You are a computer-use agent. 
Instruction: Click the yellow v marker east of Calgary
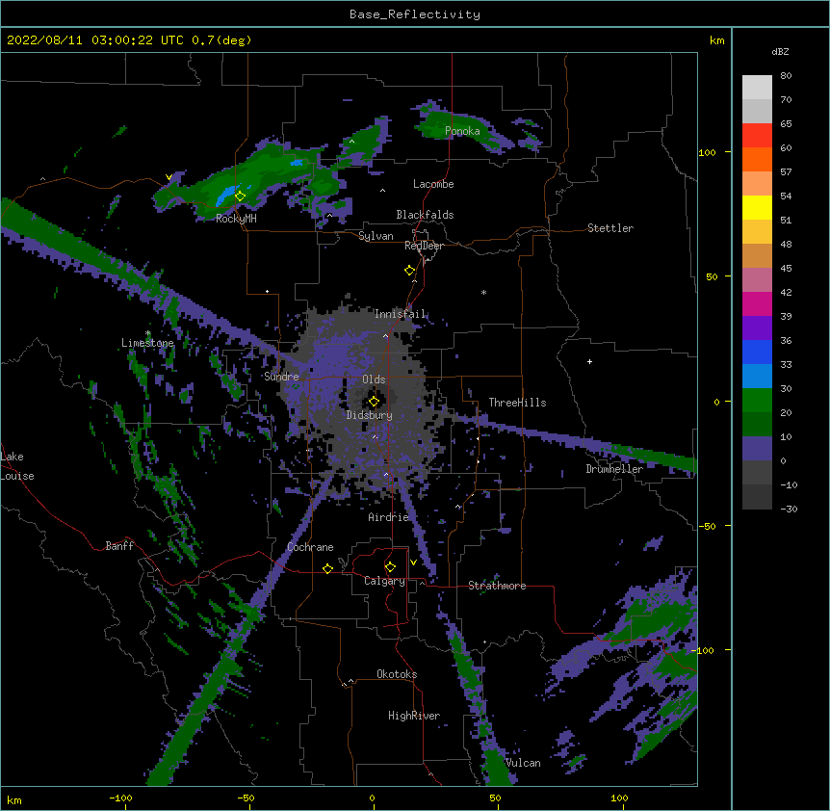(x=413, y=562)
